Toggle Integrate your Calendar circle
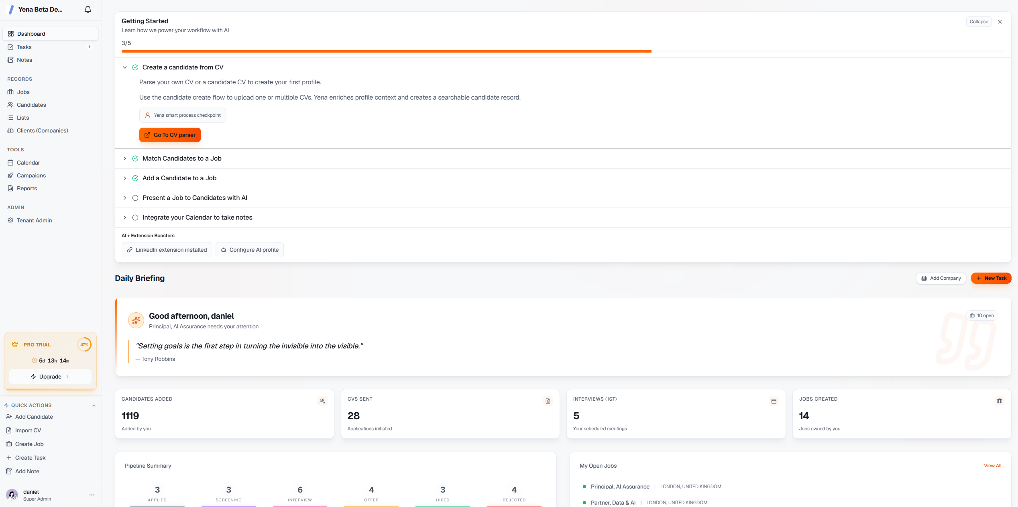Viewport: 1018px width, 507px height. point(135,218)
